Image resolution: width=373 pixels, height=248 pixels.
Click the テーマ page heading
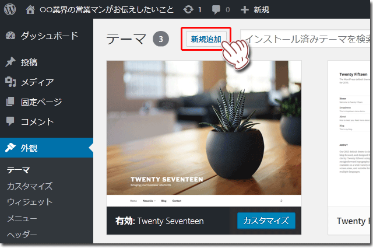coord(126,39)
